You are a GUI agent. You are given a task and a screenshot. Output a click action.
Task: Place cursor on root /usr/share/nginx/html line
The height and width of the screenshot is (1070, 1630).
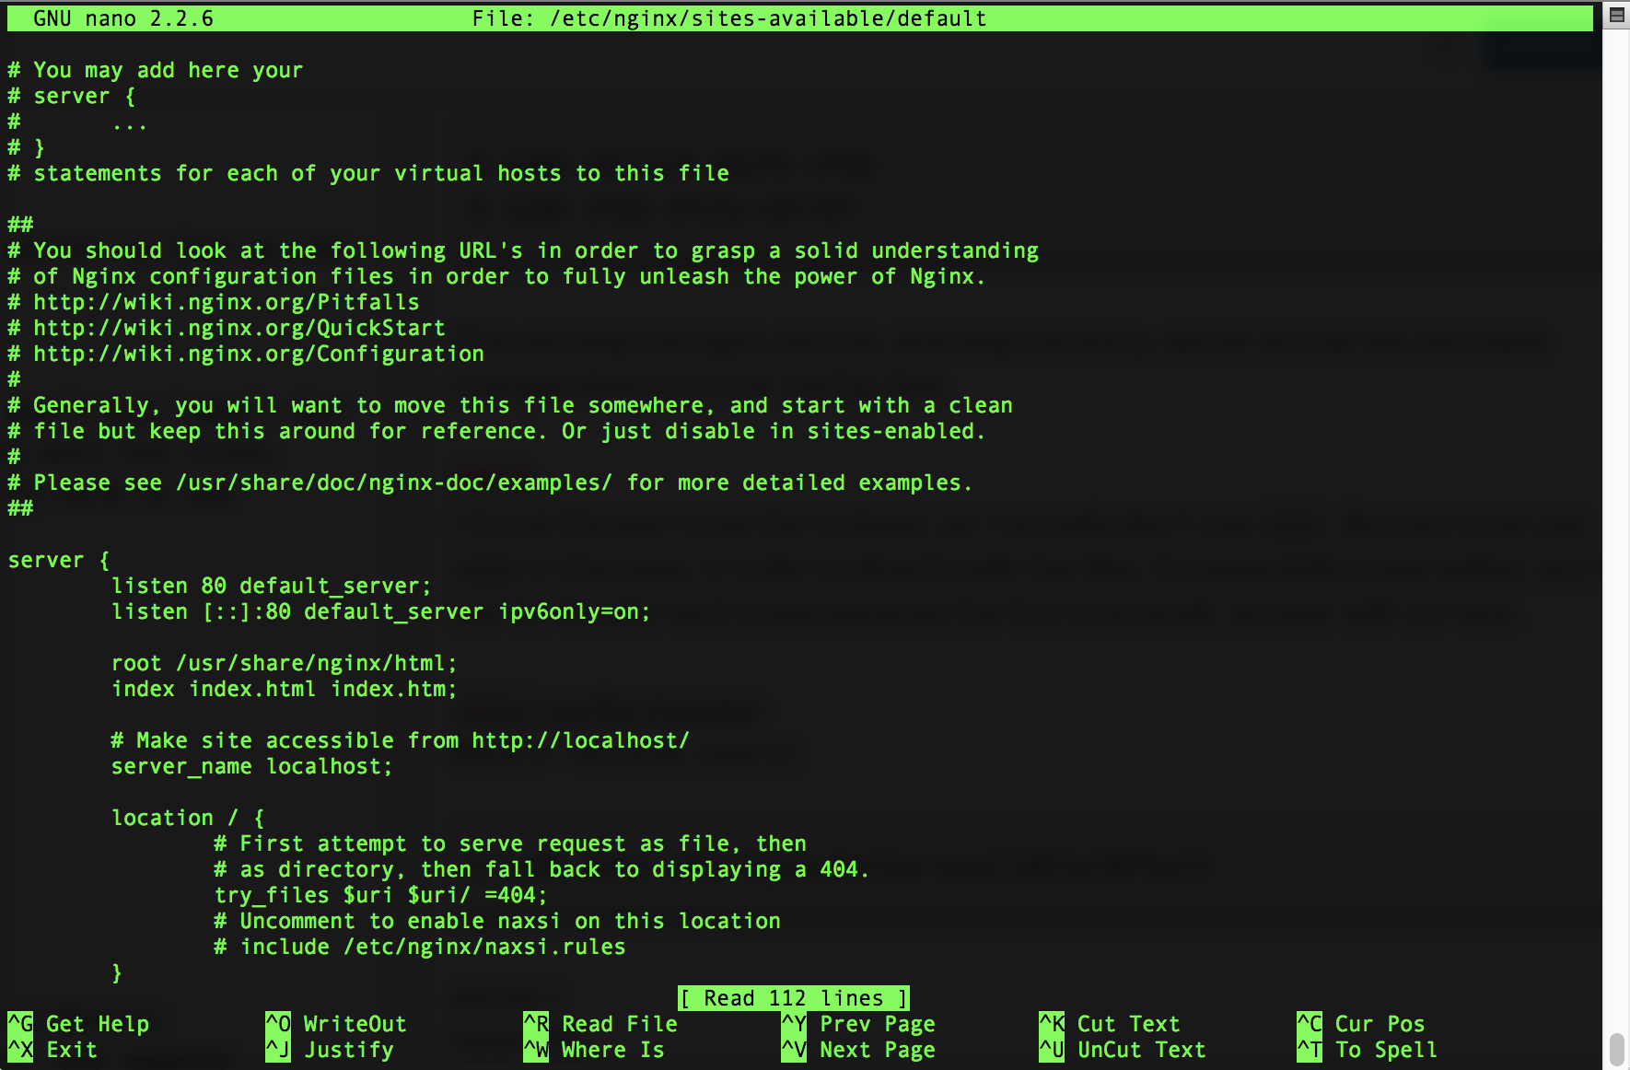284,663
